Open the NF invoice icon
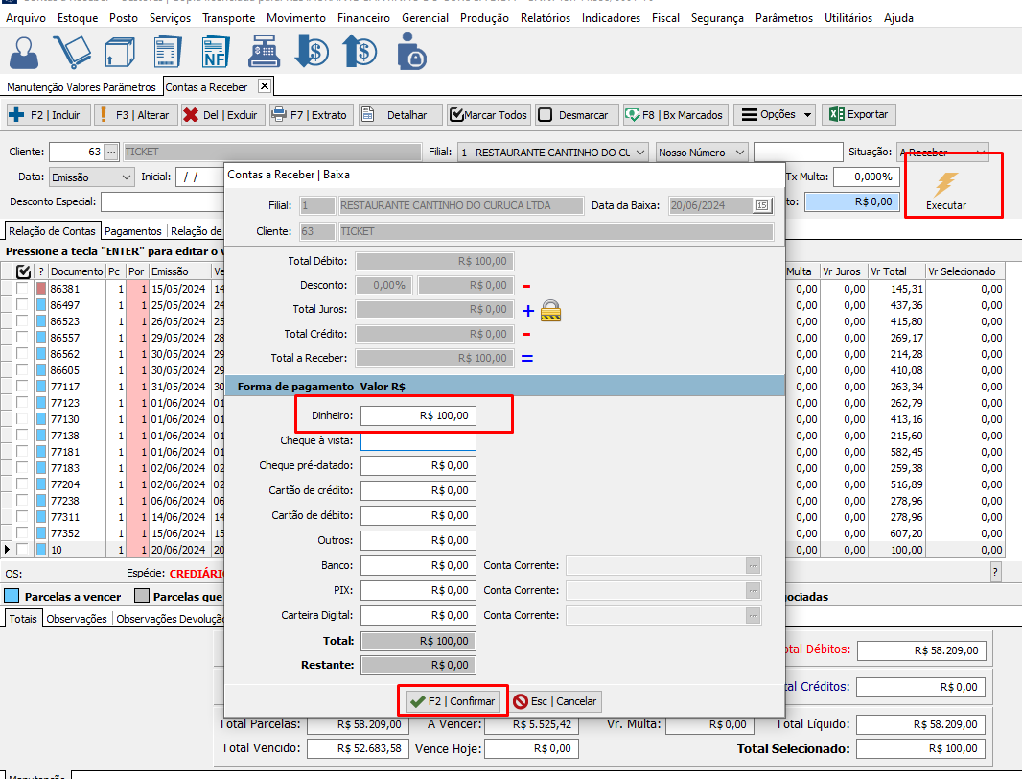 [x=216, y=53]
